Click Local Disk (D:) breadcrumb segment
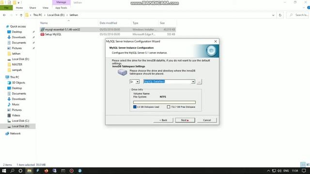This screenshot has width=310, height=174. coord(56,15)
